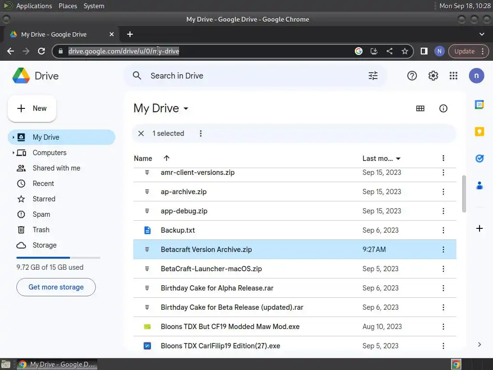Open more actions for ap-archive.zip
This screenshot has width=493, height=370.
click(443, 192)
